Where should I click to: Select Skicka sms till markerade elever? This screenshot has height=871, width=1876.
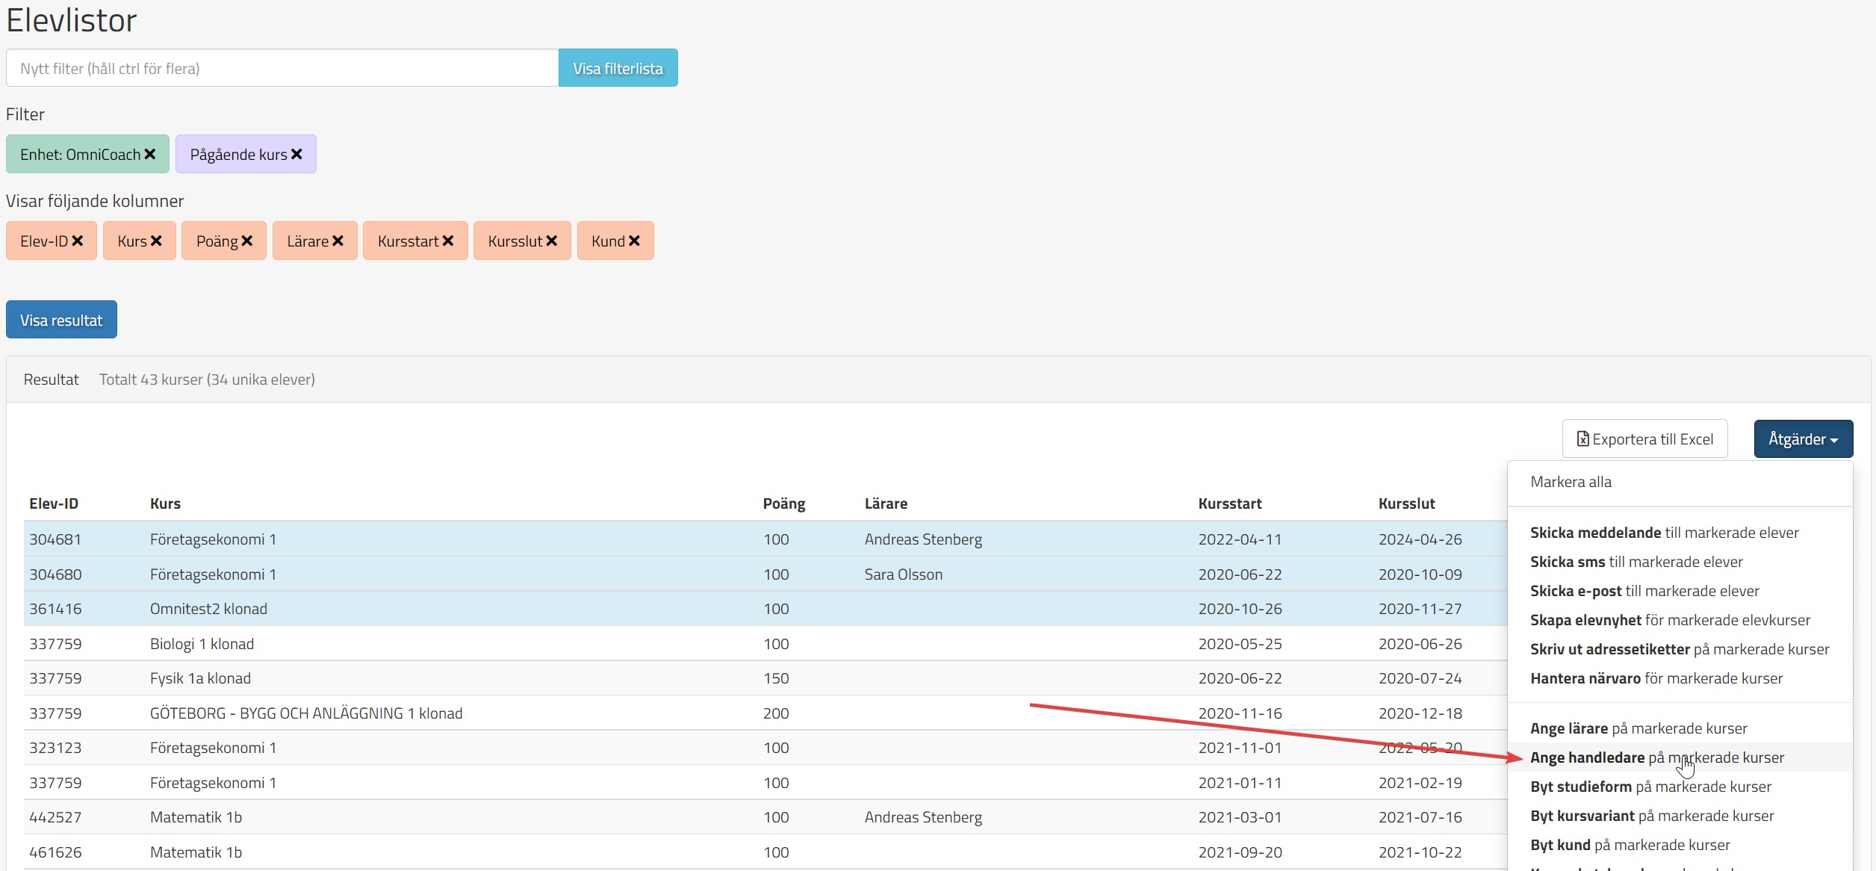coord(1636,562)
